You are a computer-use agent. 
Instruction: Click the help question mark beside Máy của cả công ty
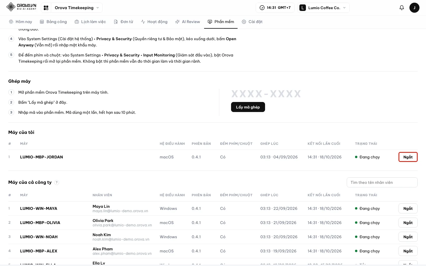(57, 182)
